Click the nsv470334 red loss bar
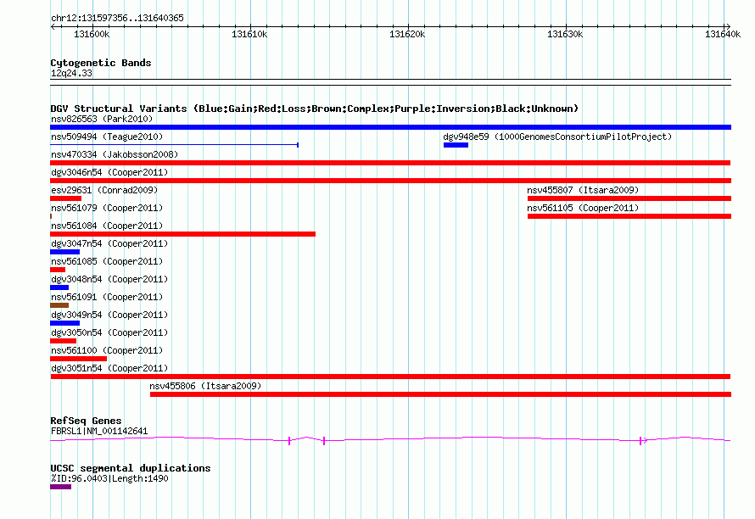Viewport: 755px width, 519px height. point(390,163)
